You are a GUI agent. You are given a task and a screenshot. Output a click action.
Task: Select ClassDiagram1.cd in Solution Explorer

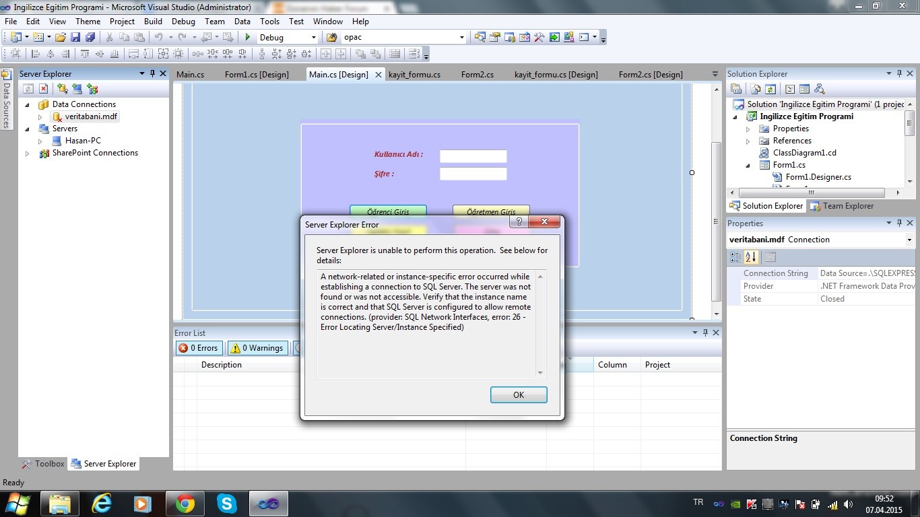[804, 153]
